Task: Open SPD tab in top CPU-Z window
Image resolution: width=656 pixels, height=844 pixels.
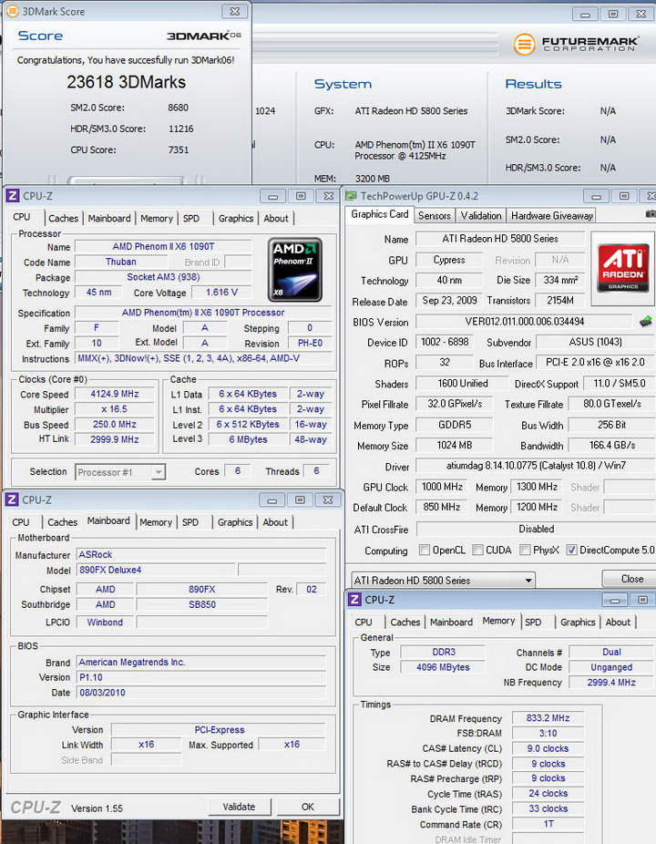Action: (x=191, y=218)
